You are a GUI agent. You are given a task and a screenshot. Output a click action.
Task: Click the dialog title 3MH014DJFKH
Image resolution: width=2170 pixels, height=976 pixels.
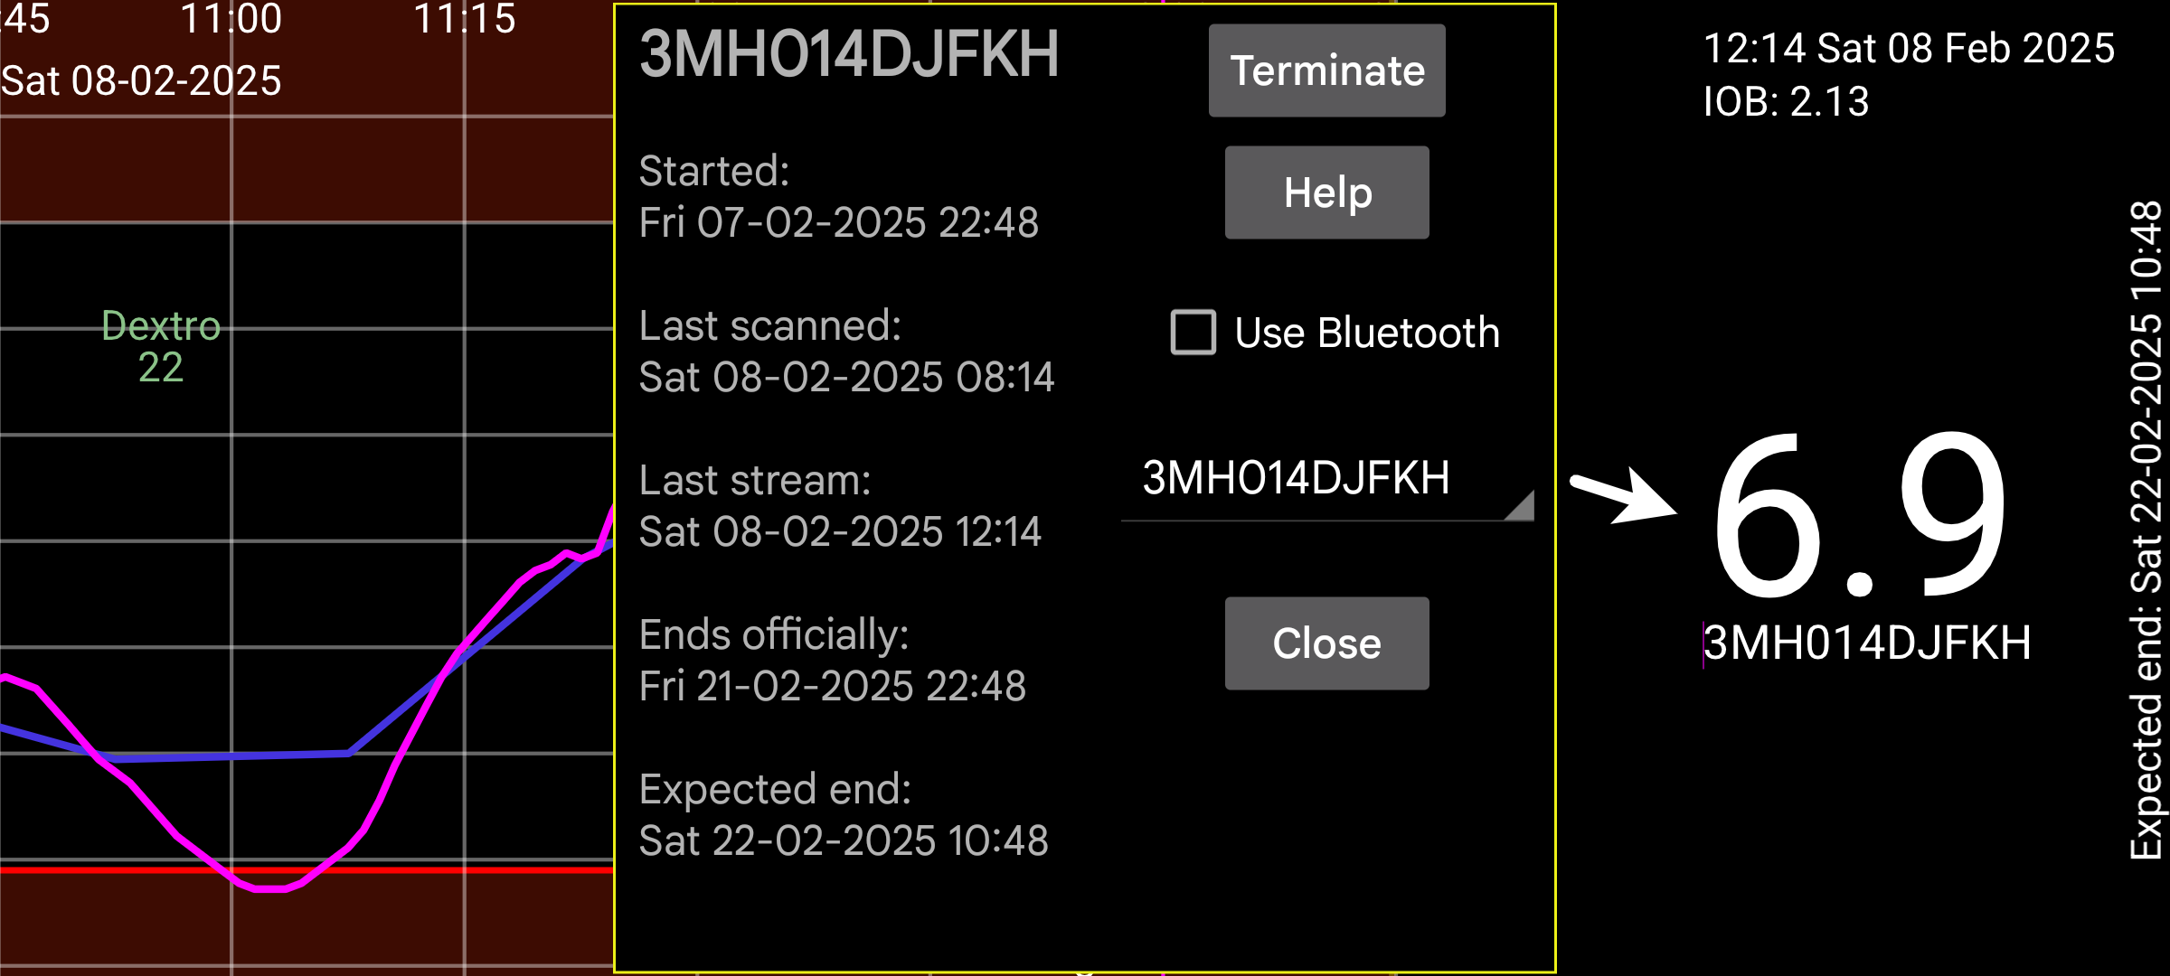pyautogui.click(x=849, y=54)
